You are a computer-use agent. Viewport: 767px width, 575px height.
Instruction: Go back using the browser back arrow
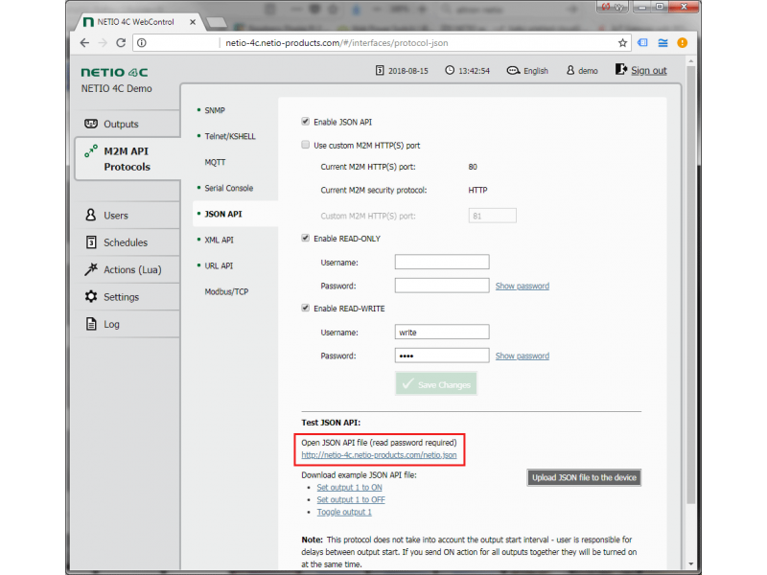[84, 43]
